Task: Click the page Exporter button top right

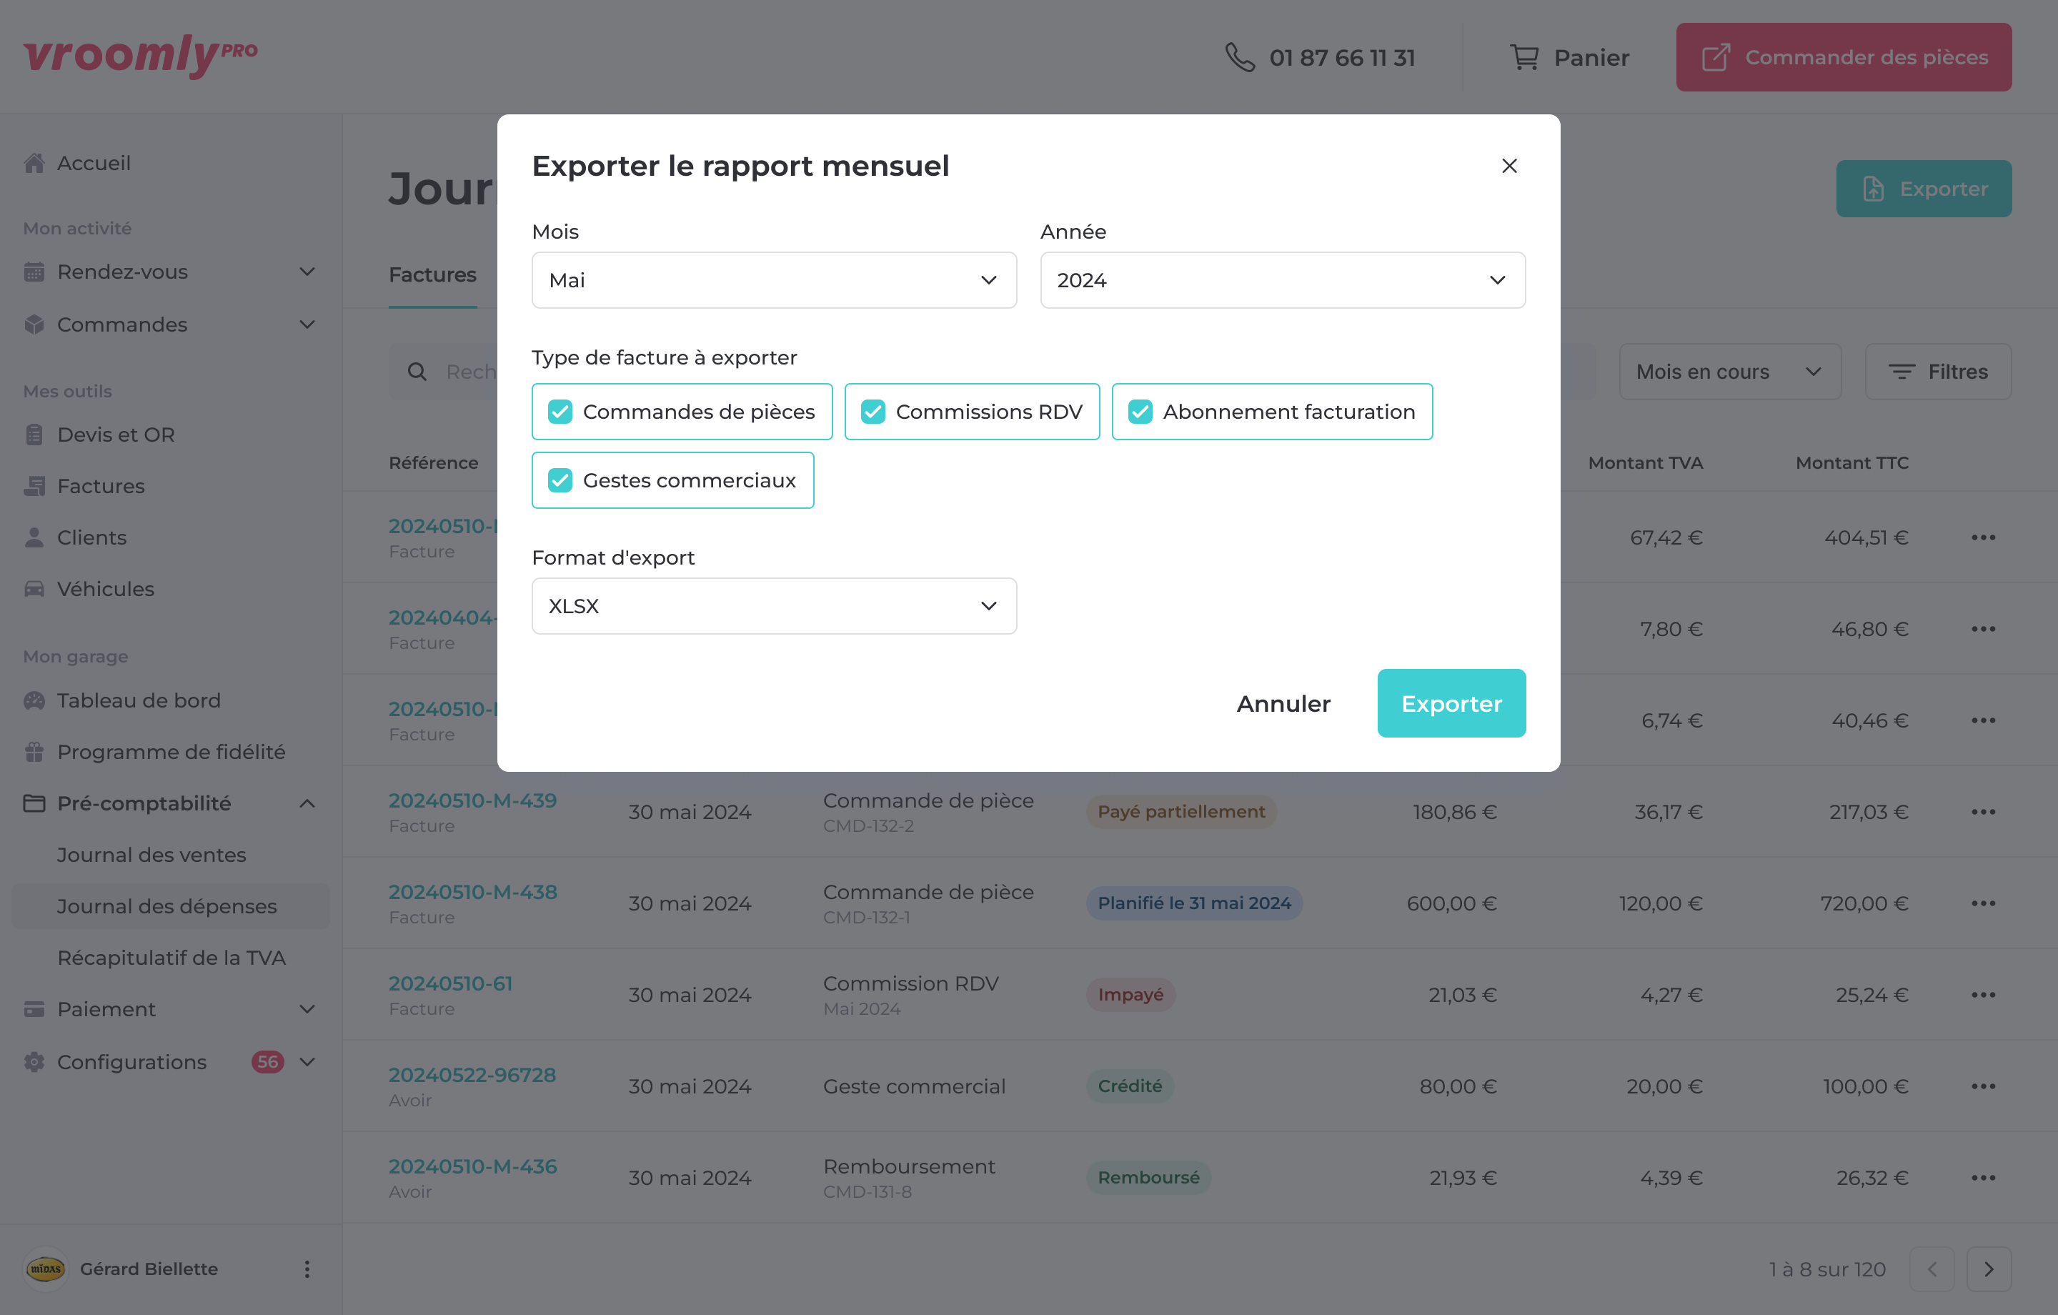Action: coord(1924,189)
